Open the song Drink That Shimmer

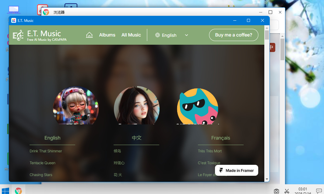pyautogui.click(x=46, y=151)
